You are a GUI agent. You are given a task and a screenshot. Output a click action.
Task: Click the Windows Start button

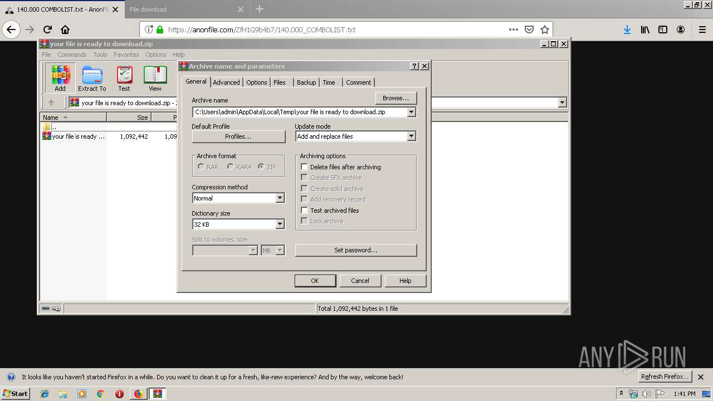pyautogui.click(x=16, y=393)
